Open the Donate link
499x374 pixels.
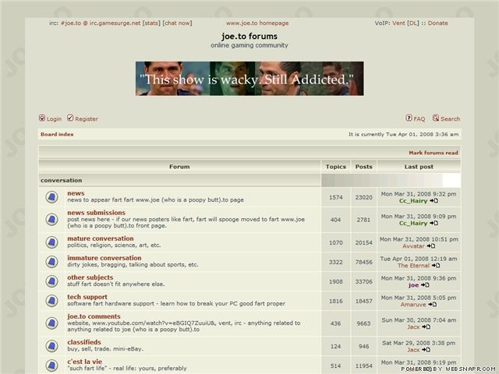438,23
